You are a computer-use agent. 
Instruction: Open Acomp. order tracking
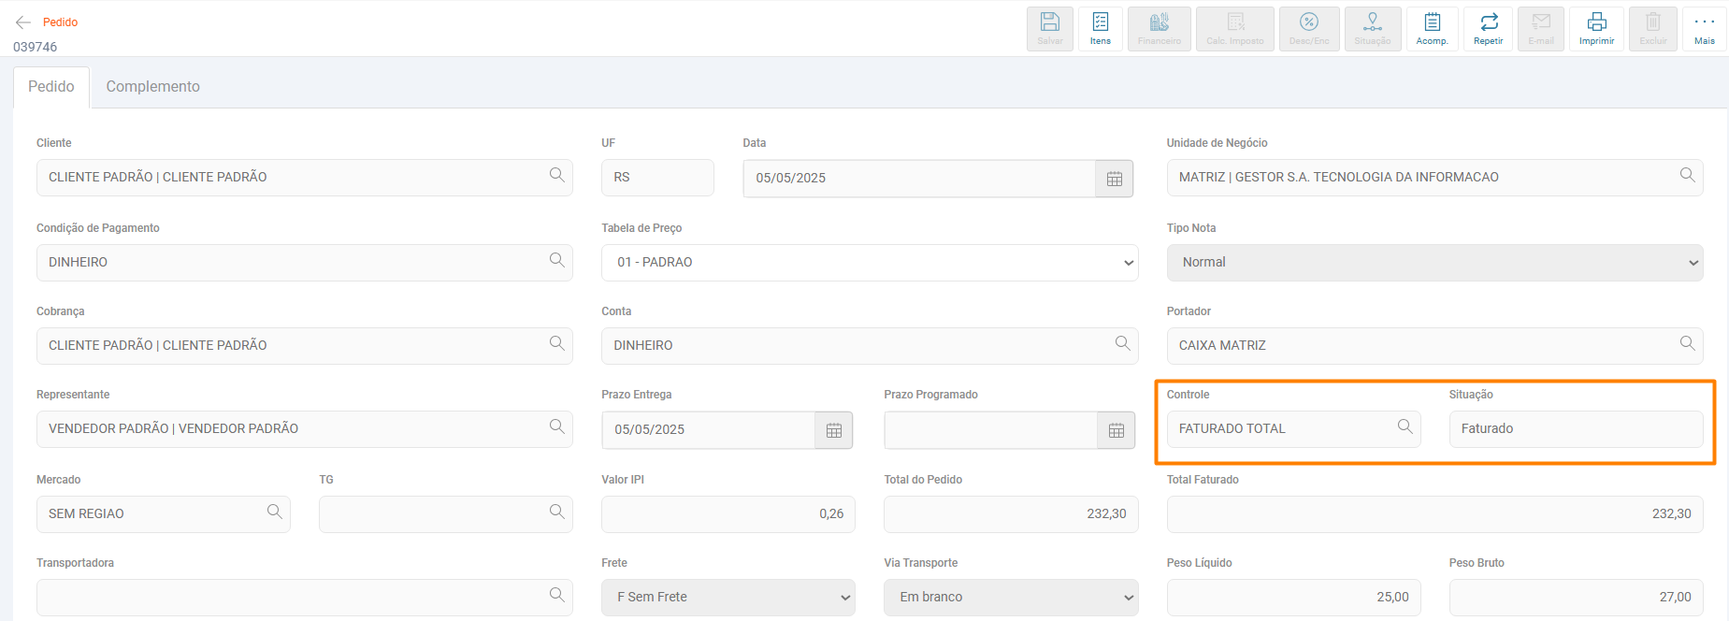pyautogui.click(x=1432, y=28)
